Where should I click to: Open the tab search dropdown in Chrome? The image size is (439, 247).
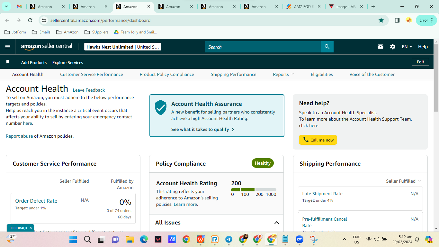(6, 6)
